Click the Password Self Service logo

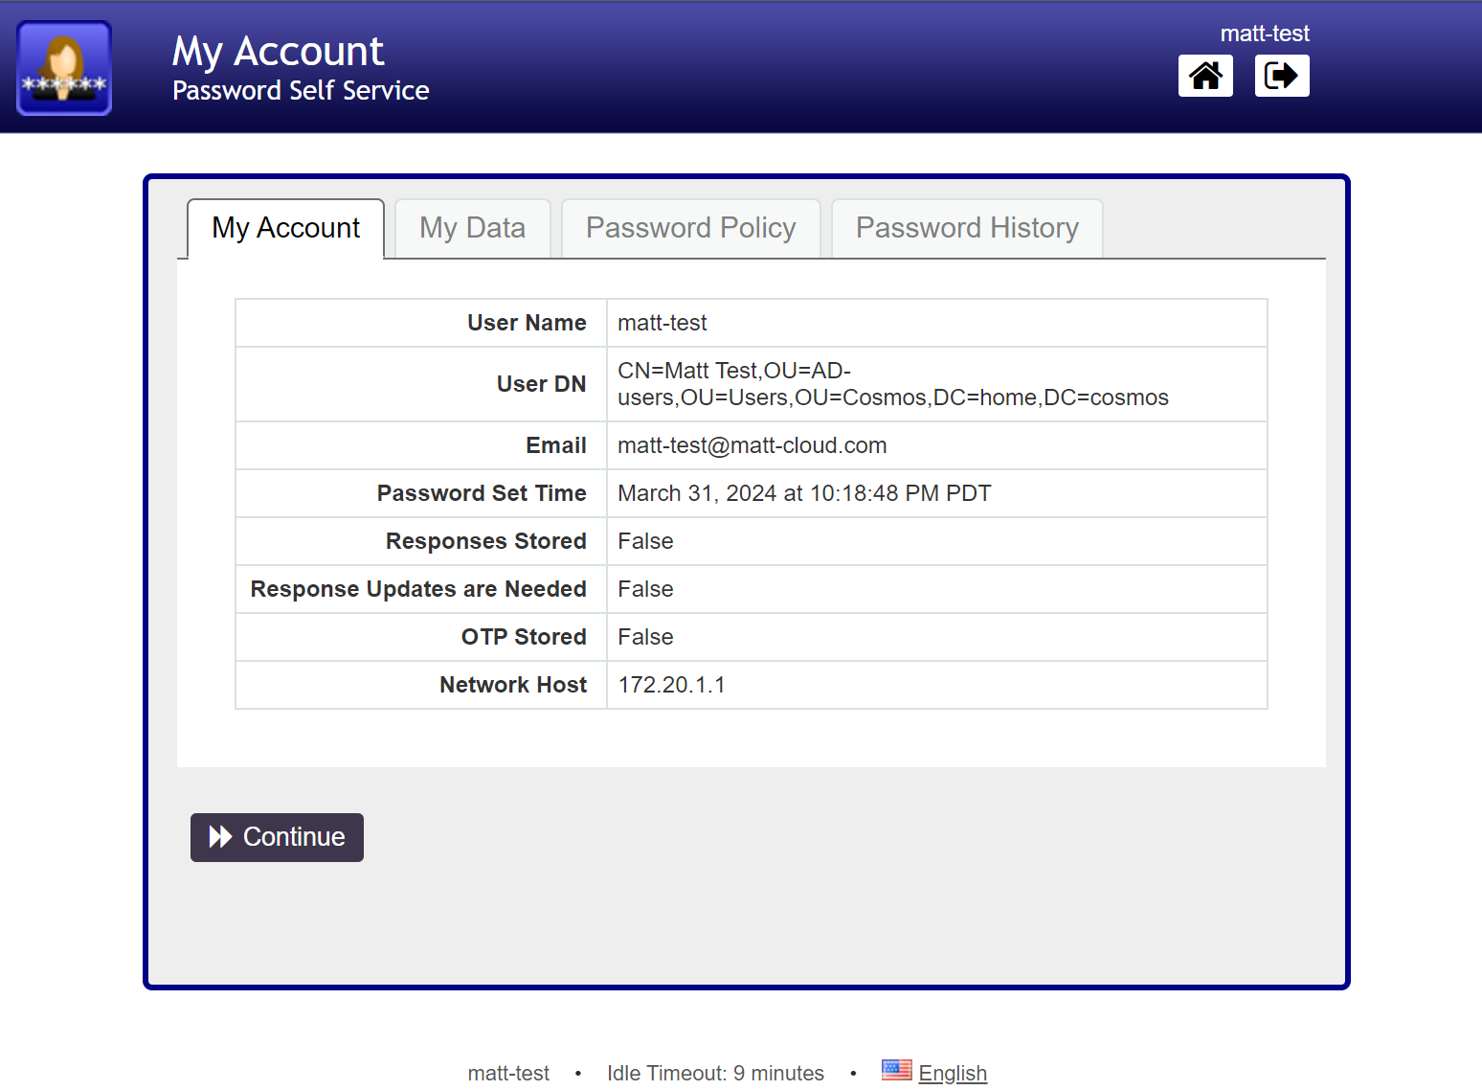(64, 68)
